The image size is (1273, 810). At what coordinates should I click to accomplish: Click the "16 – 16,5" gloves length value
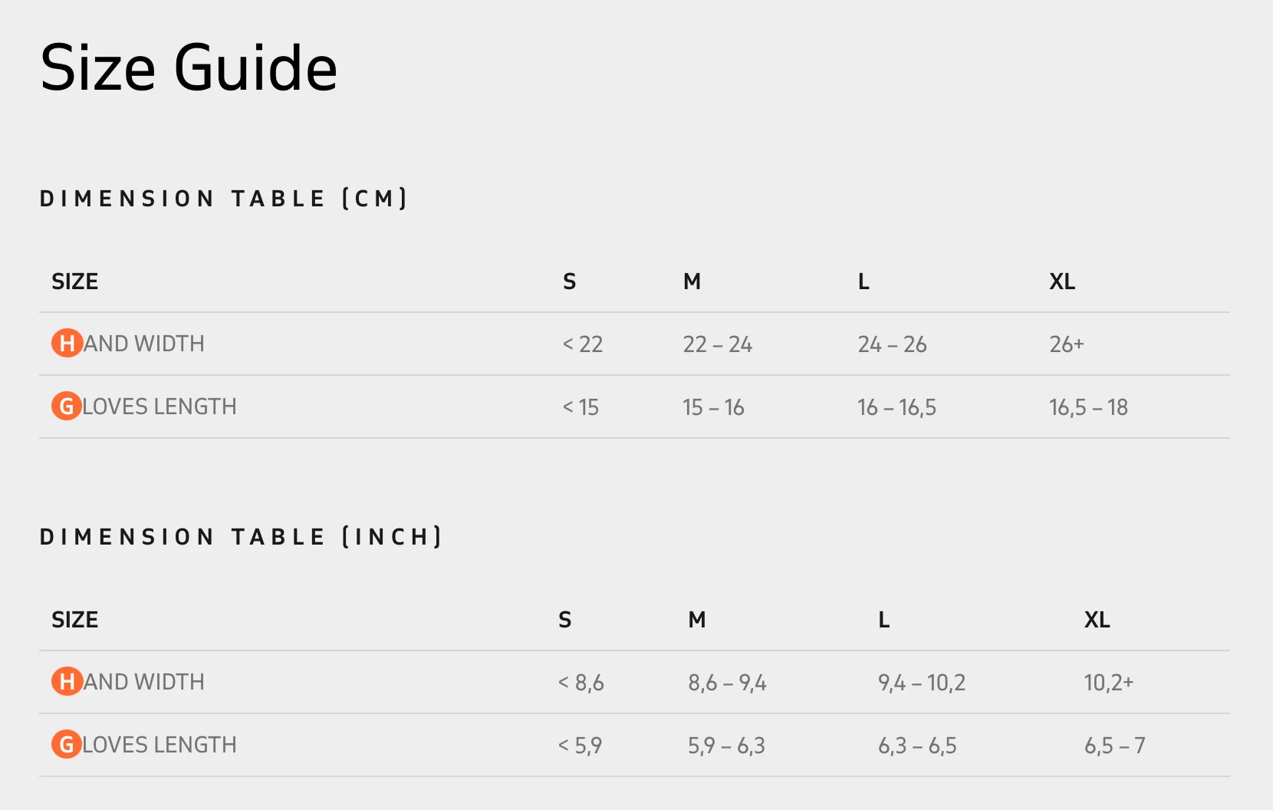point(896,407)
